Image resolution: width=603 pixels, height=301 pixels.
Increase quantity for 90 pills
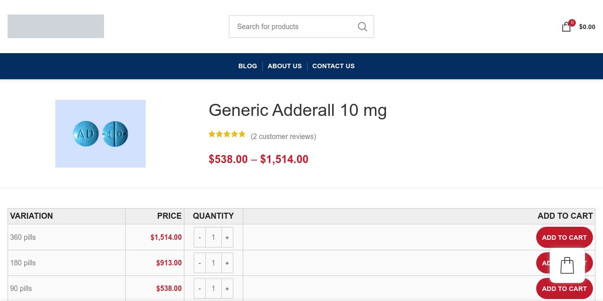(227, 288)
